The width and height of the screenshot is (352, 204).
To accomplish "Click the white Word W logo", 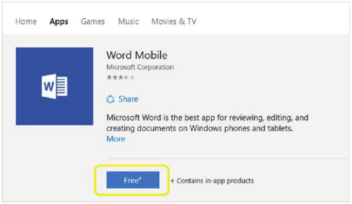I will [x=54, y=86].
